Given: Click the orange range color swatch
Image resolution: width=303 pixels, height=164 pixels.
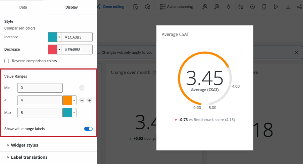Looking at the screenshot, I should point(67,100).
